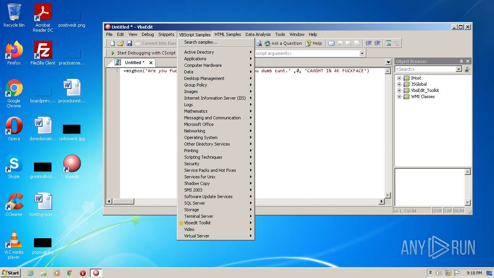Expand the VbsEdit_Toolkit tree node
Viewport: 494px width, 278px height.
(x=399, y=90)
